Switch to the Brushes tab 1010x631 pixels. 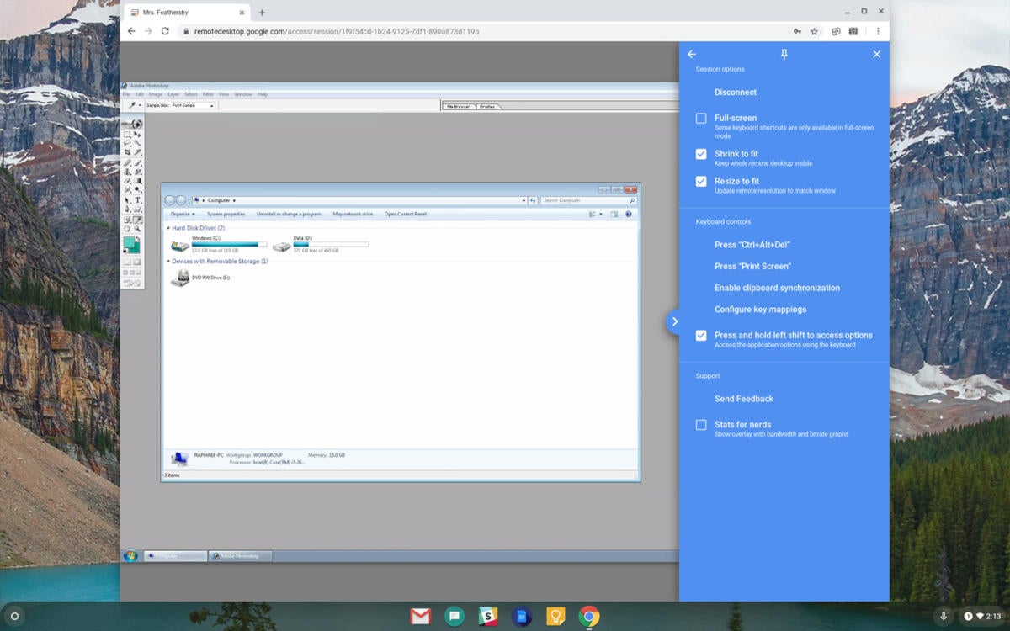click(488, 106)
